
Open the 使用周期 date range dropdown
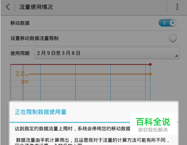click(x=107, y=53)
